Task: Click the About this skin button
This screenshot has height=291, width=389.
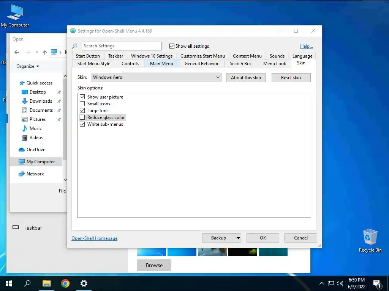Action: (246, 78)
